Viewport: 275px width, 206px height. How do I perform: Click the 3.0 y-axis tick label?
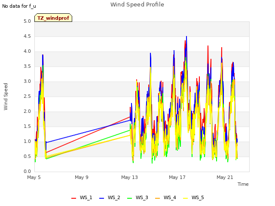pyautogui.click(x=27, y=81)
